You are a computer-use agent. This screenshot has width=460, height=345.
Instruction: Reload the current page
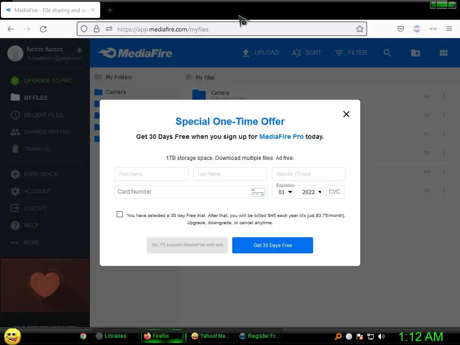(x=43, y=29)
